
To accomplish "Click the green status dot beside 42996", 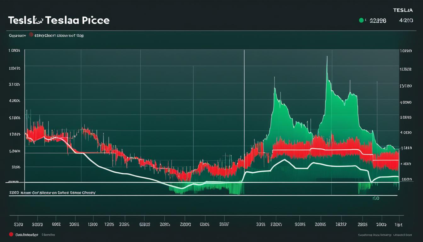I will click(x=361, y=20).
